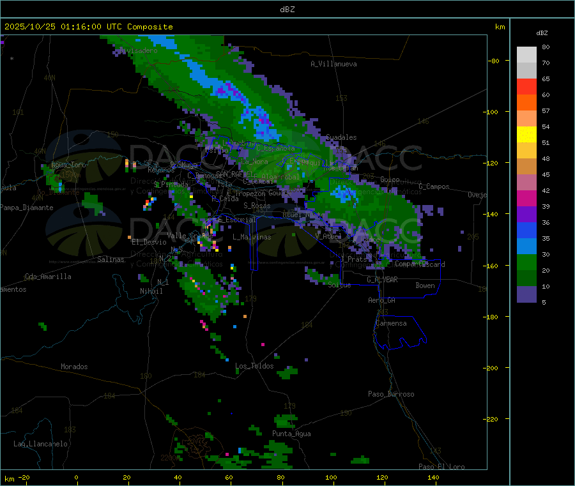Click the Aero_GA place label
Screen dimensions: 575x486
coord(382,300)
